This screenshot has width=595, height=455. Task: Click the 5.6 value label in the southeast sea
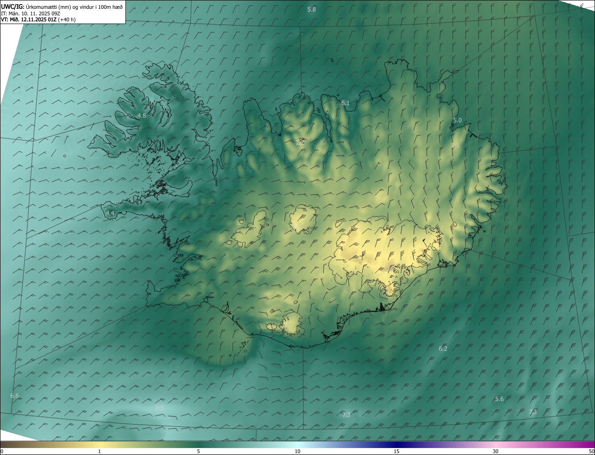click(x=499, y=399)
